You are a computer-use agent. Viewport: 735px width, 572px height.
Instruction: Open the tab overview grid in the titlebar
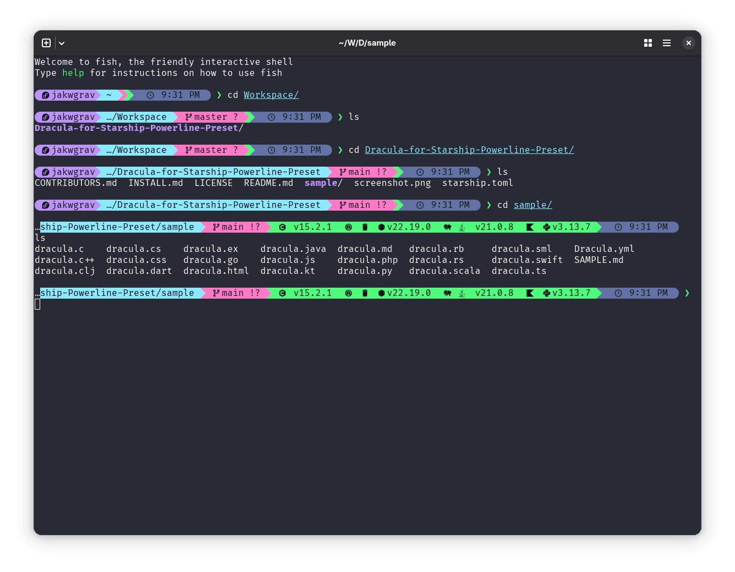pyautogui.click(x=647, y=43)
